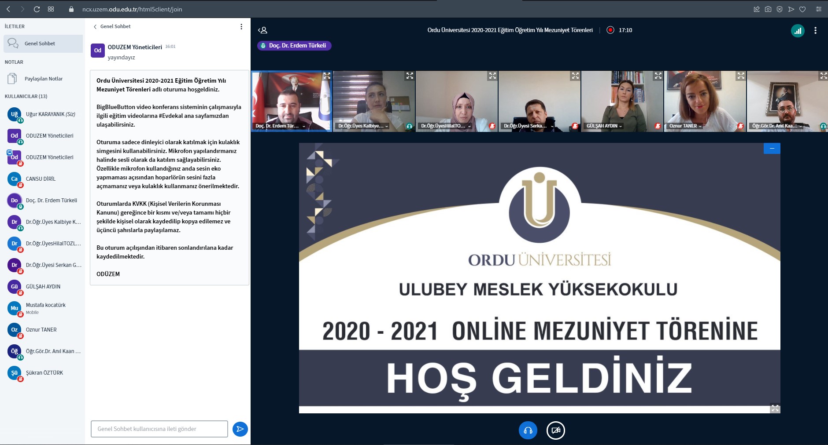Fullscreen Doç. Dr. Erdem Tür webcam
The height and width of the screenshot is (445, 828).
coord(327,76)
